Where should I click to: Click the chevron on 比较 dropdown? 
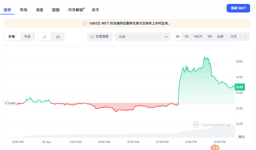(x=166, y=37)
